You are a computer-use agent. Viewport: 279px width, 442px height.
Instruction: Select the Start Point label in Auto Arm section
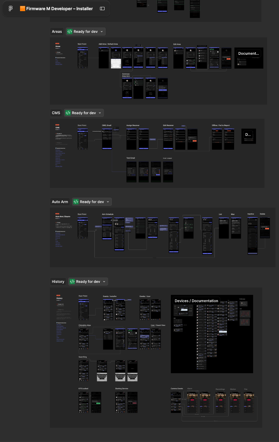pos(82,214)
